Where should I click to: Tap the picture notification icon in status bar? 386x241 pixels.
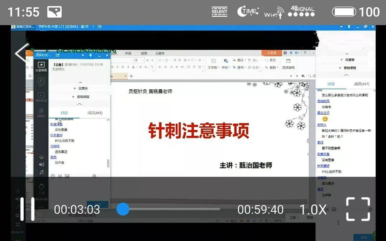tap(54, 12)
